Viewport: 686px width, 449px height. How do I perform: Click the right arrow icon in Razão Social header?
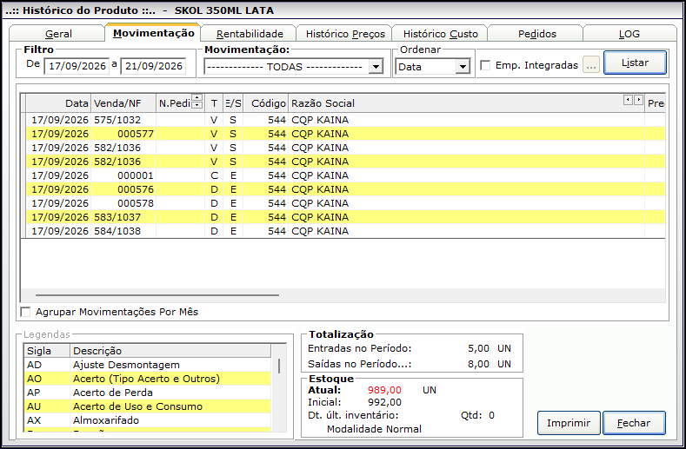click(639, 100)
